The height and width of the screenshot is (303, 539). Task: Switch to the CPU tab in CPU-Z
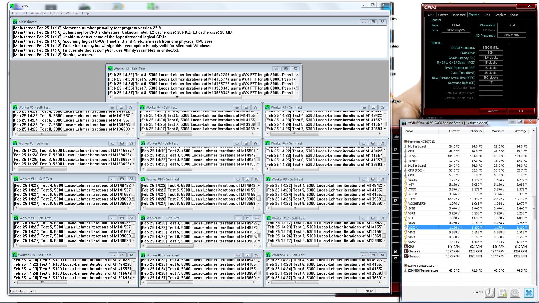[x=431, y=15]
